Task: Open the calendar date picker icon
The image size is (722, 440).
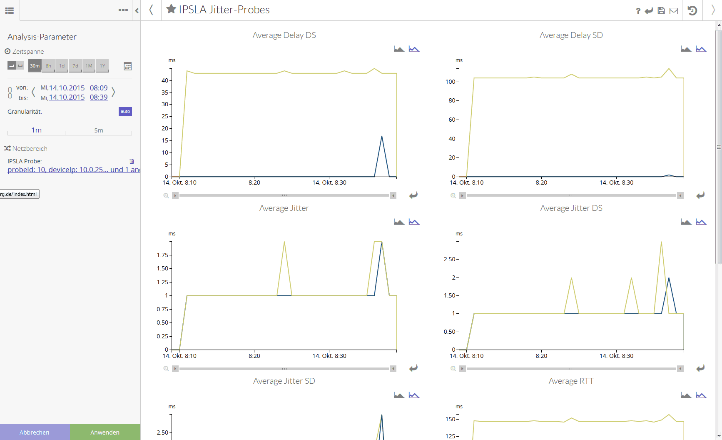Action: 128,66
